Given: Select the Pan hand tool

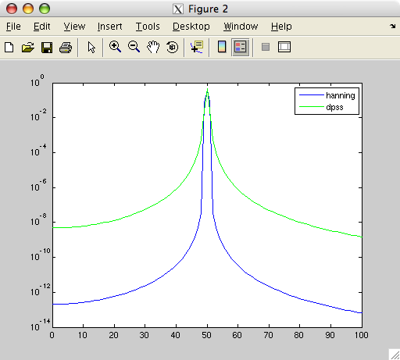Looking at the screenshot, I should coord(153,47).
